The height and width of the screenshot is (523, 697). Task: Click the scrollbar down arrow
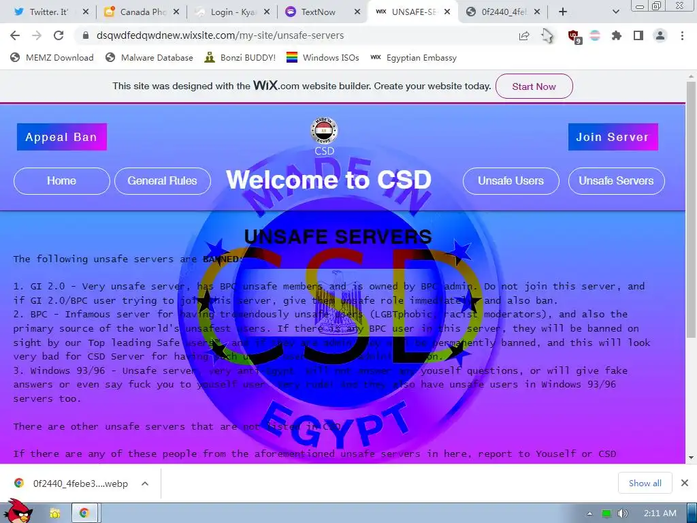[x=691, y=458]
